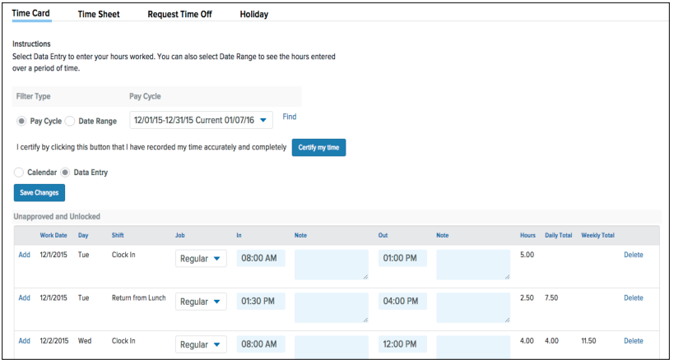Sort by Day column header

(x=83, y=235)
